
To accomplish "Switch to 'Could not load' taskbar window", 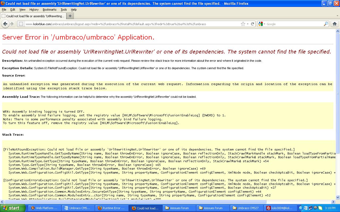I will click(x=145, y=208).
